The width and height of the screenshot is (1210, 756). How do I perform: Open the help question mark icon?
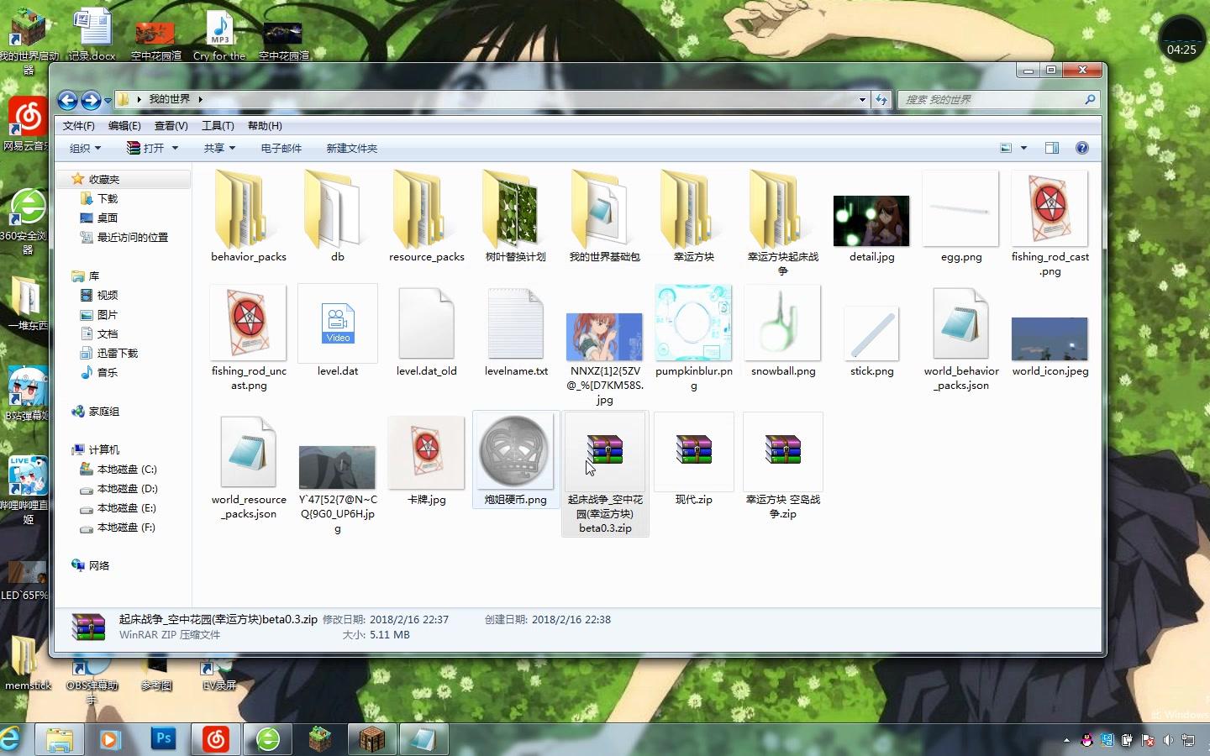point(1082,148)
